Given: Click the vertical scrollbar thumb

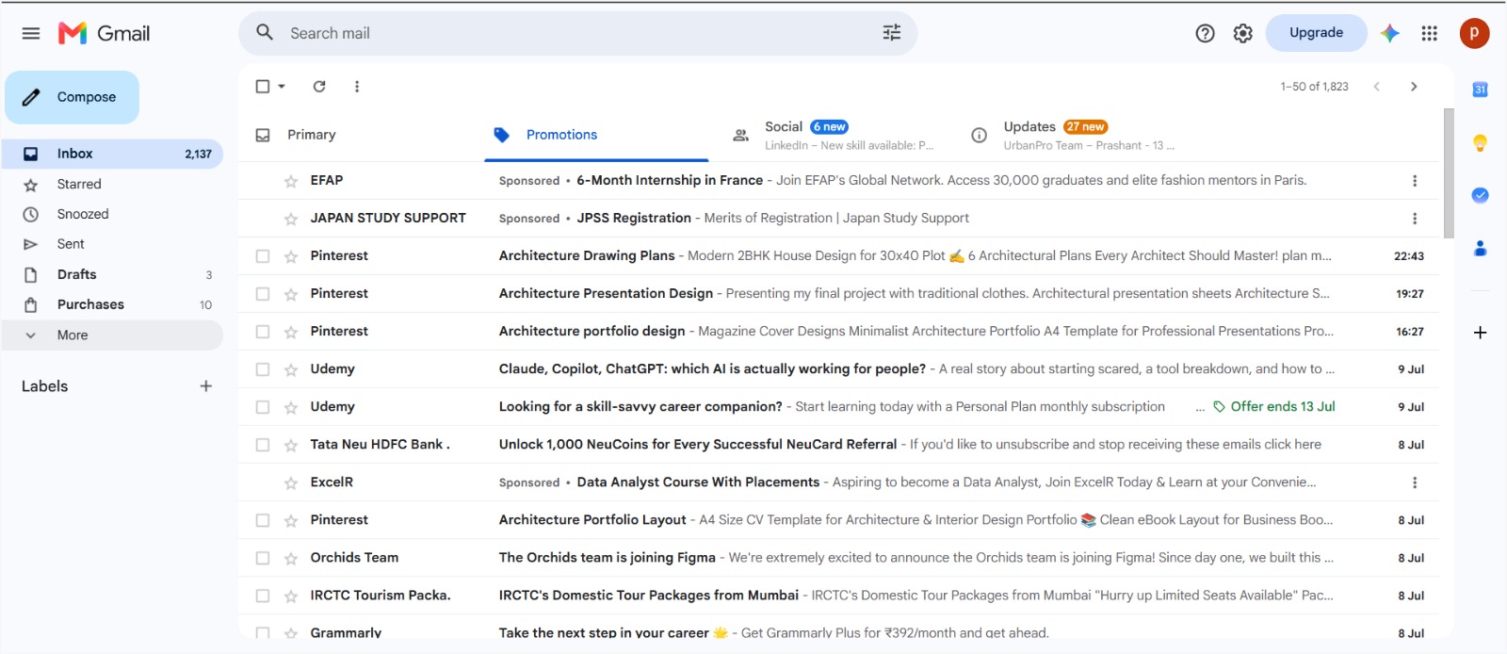Looking at the screenshot, I should (1449, 173).
